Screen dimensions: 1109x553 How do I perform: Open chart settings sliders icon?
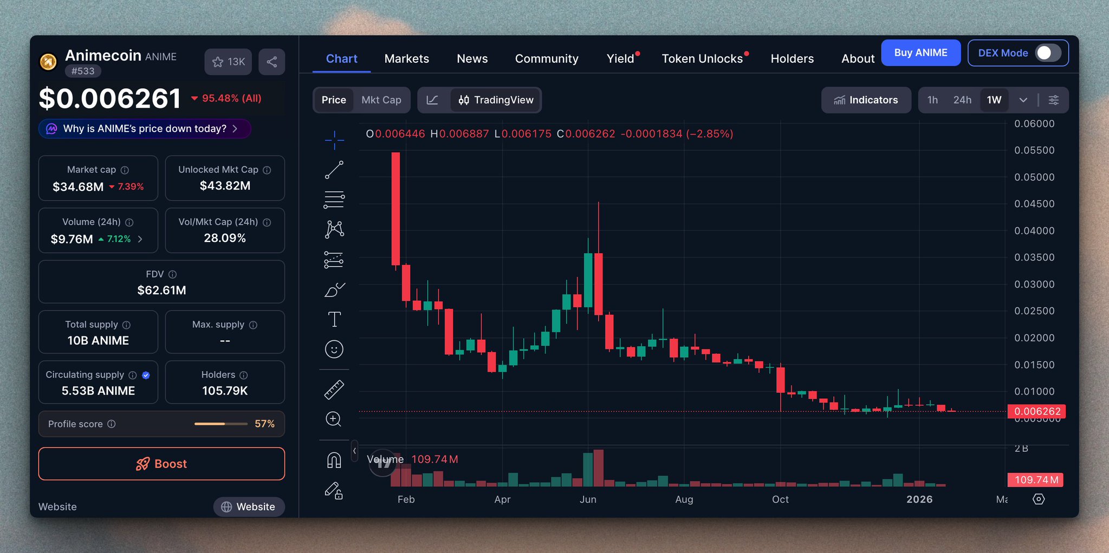[1054, 100]
